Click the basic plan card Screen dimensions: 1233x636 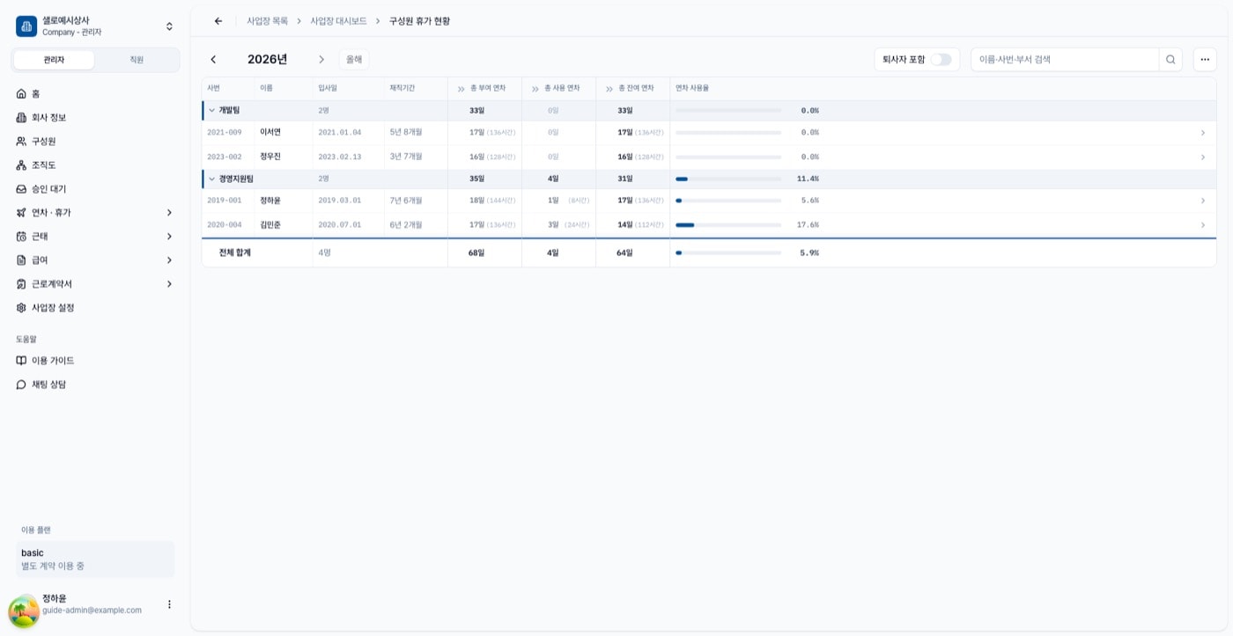95,559
